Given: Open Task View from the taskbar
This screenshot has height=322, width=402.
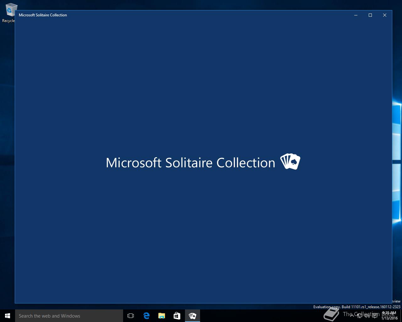Looking at the screenshot, I should pyautogui.click(x=131, y=316).
